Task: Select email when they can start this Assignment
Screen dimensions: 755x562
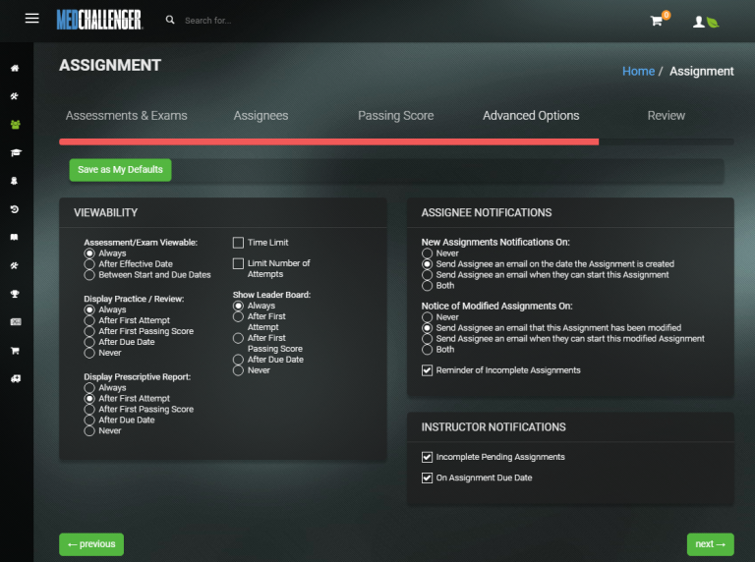Action: click(427, 275)
